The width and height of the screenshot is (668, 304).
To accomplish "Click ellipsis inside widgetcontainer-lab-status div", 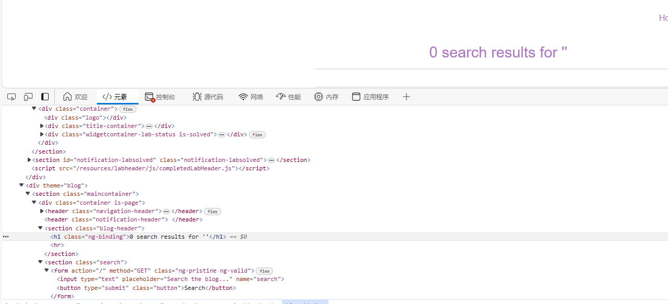I will coord(222,135).
